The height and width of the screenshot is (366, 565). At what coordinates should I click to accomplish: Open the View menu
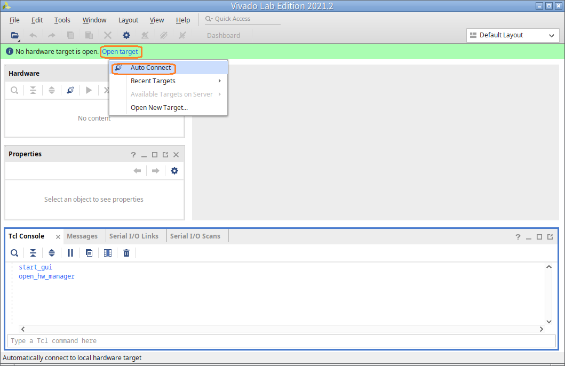pos(157,20)
